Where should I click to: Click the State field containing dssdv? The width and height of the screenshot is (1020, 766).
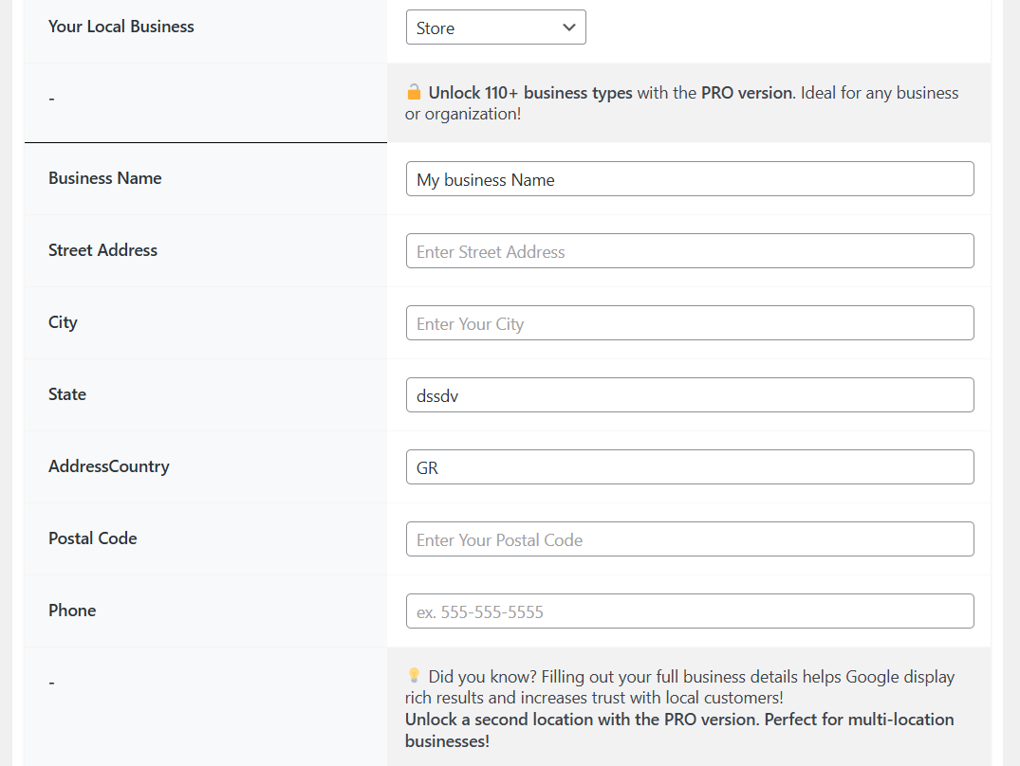[689, 395]
